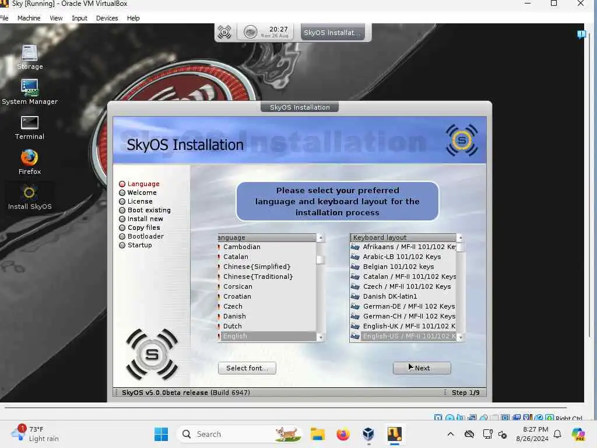Choose Catalan in the language list
597x448 pixels.
click(267, 257)
